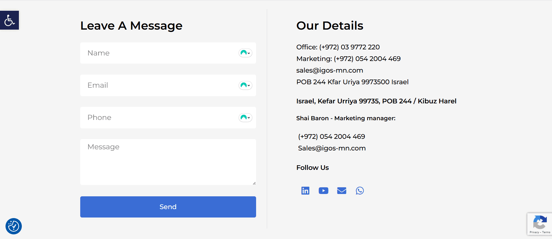552x239 pixels.
Task: Click the email envelope icon
Action: coord(342,191)
